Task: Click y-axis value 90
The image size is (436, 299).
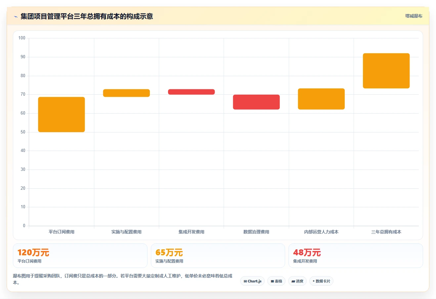Action: [x=23, y=57]
